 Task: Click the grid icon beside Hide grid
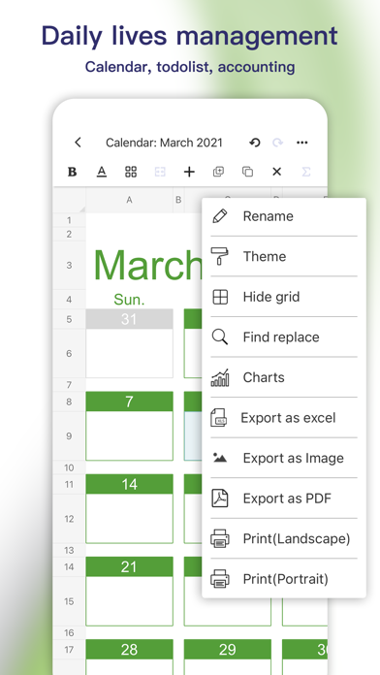(x=220, y=297)
